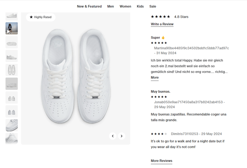
Task: Click the Write a Review link
Action: [162, 24]
